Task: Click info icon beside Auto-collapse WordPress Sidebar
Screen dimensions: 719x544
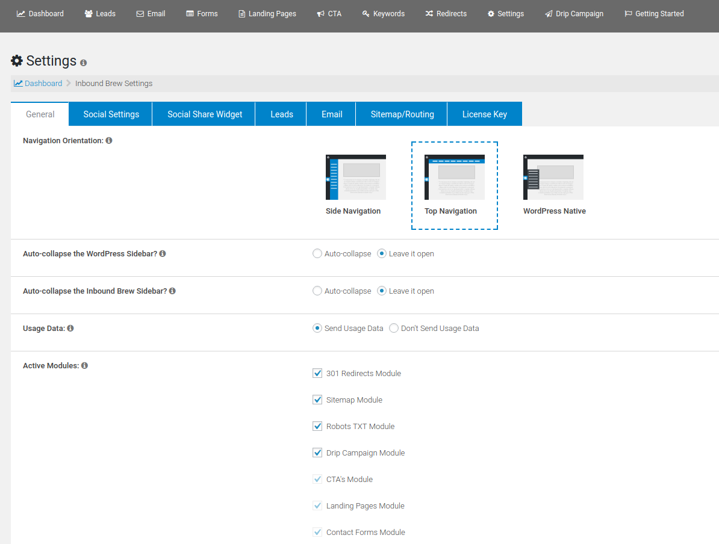Action: [x=163, y=253]
